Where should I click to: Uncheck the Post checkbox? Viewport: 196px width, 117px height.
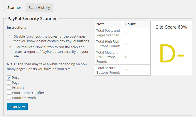tap(9, 77)
